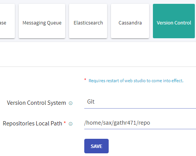Select the active Version Control tab

tap(174, 21)
